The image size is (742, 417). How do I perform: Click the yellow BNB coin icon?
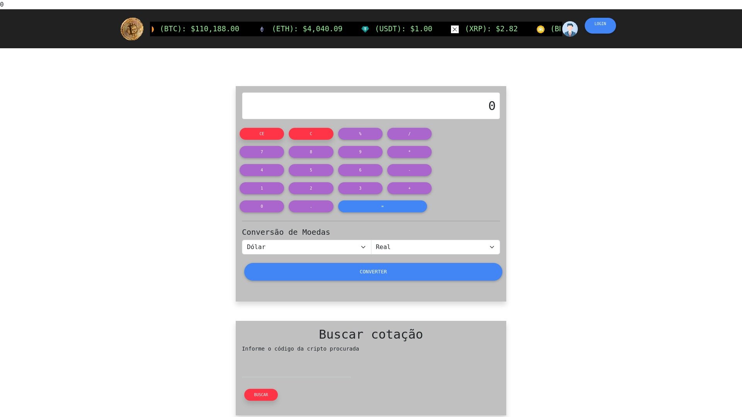[x=541, y=29]
